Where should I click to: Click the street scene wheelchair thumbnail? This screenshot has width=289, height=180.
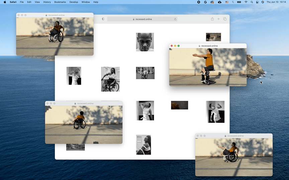point(145,73)
